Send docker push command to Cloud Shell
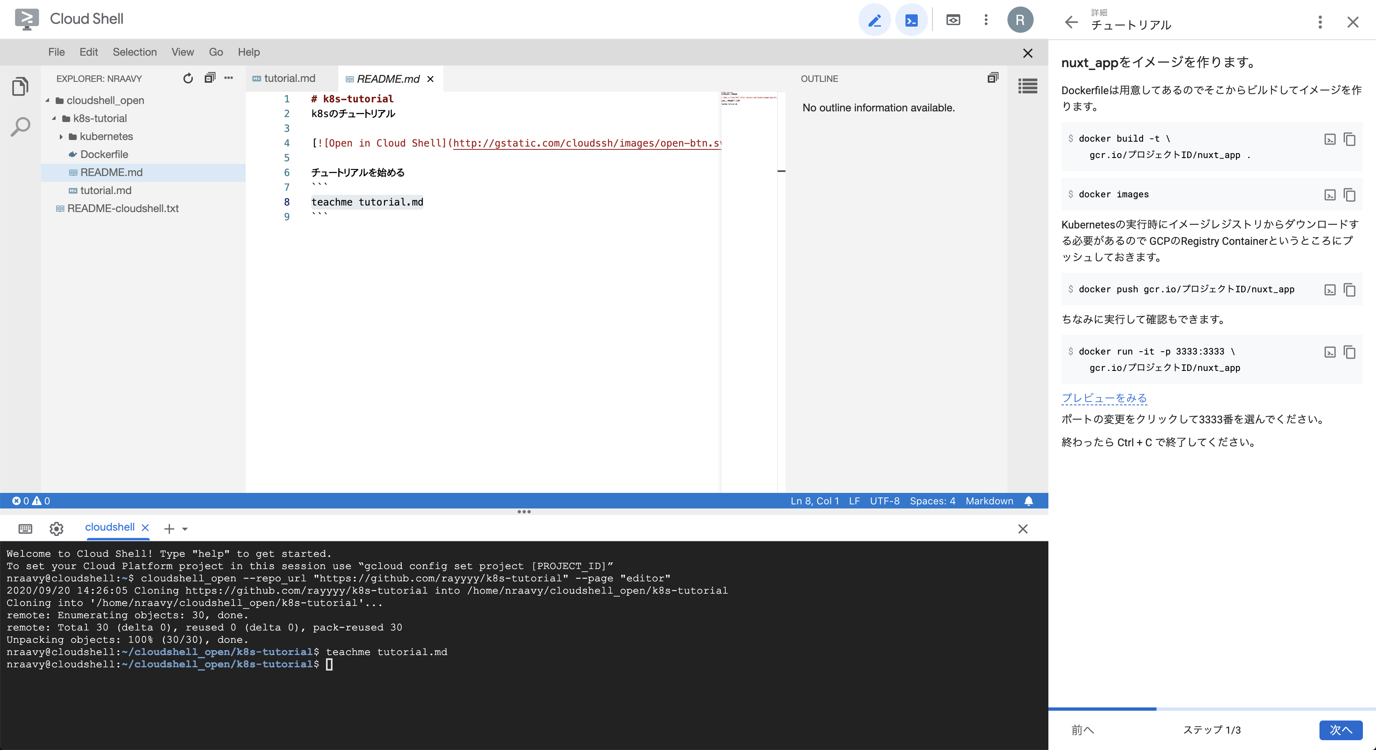The width and height of the screenshot is (1376, 750). click(x=1330, y=290)
